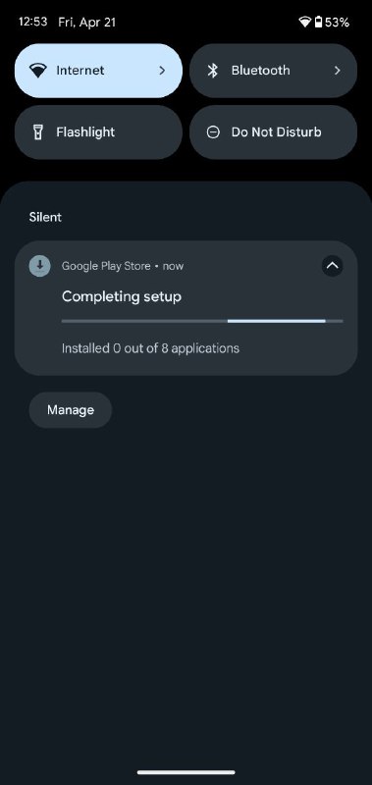
Task: Tap the 53% battery percentage text
Action: (x=337, y=22)
